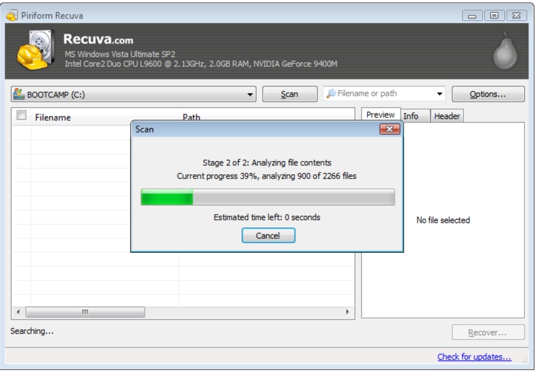536x373 pixels.
Task: Click the Recover button
Action: click(x=488, y=332)
